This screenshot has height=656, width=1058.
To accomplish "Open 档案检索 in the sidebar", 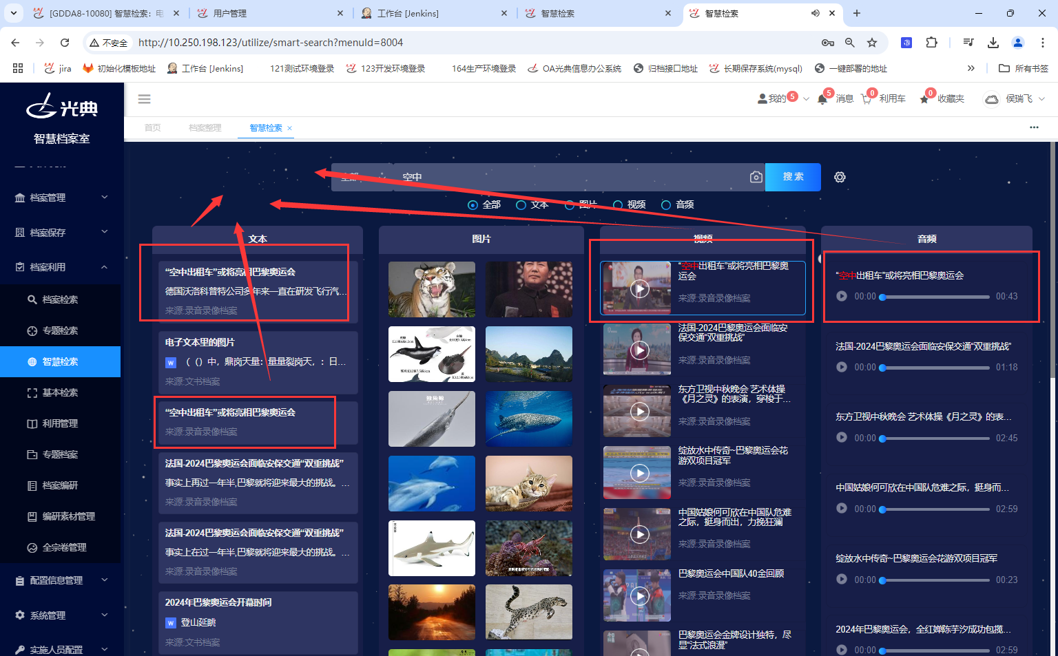I will click(61, 299).
